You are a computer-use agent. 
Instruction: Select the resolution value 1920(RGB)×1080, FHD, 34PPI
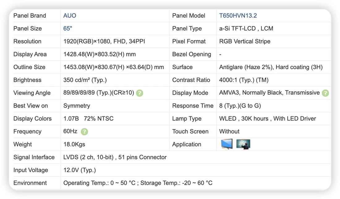pos(104,41)
